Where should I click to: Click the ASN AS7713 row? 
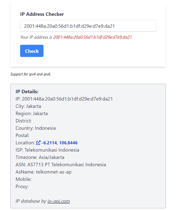point(61,165)
